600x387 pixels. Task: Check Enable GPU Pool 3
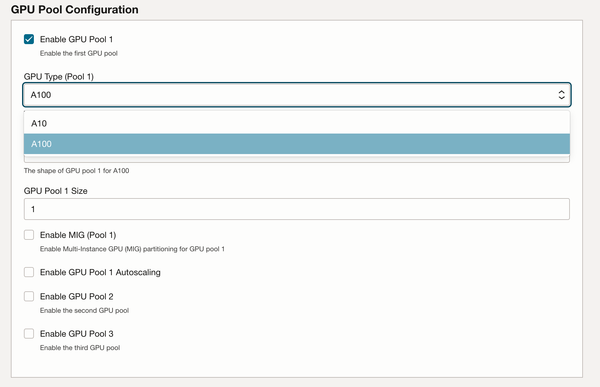[29, 334]
